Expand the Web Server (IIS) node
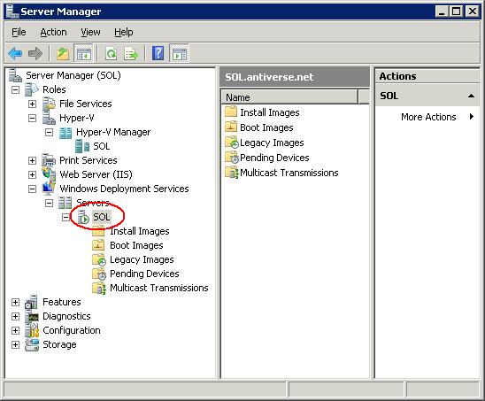The width and height of the screenshot is (485, 401). [32, 174]
